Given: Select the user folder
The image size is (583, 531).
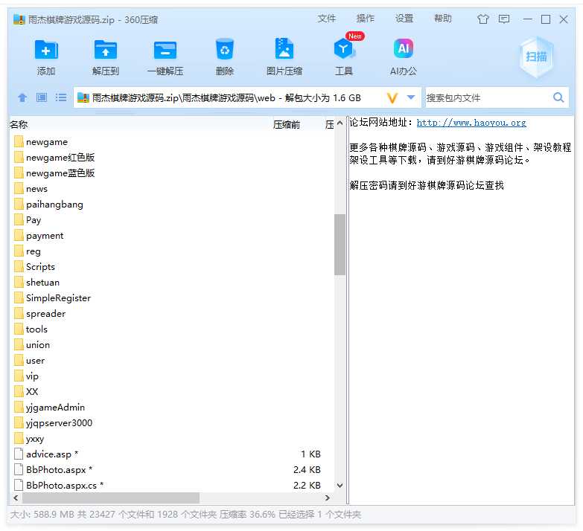Looking at the screenshot, I should click(29, 360).
